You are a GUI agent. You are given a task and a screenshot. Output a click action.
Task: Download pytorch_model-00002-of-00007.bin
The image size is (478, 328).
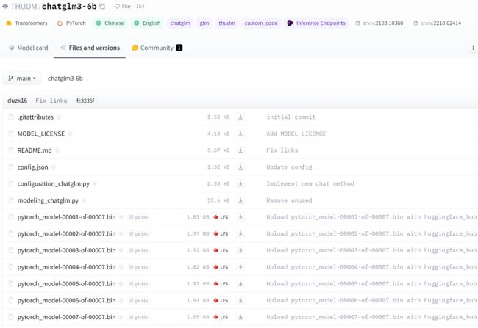[x=240, y=233]
